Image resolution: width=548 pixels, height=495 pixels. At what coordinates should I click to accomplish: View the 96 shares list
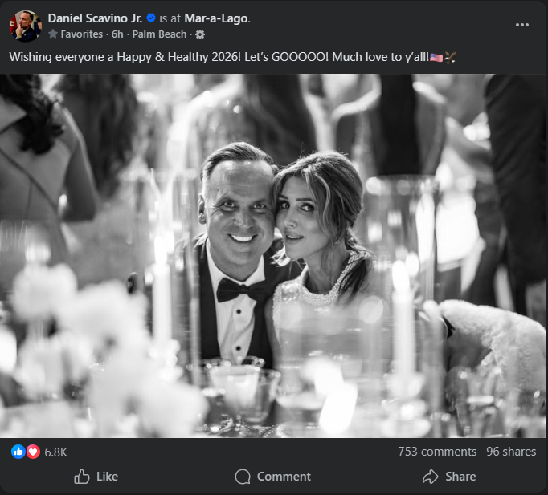511,452
